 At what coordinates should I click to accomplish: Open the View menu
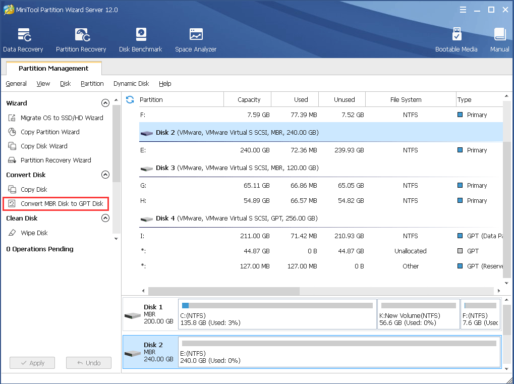pos(43,84)
